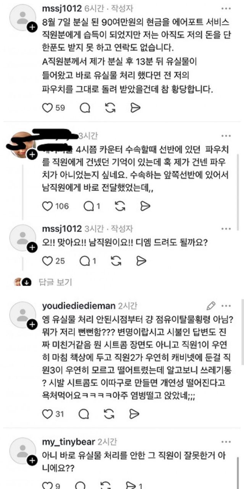Image resolution: width=244 pixels, height=489 pixels.
Task: Open more options menu on mssj1012's top post
Action: click(x=226, y=8)
